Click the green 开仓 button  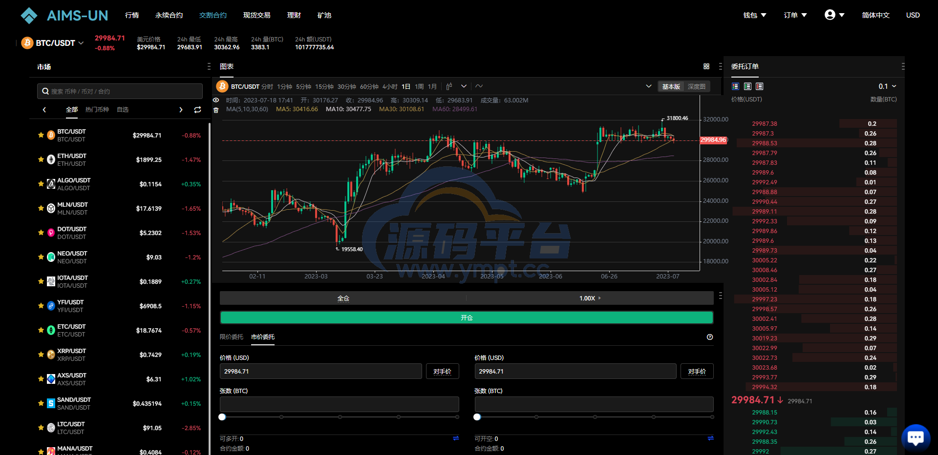pyautogui.click(x=467, y=317)
